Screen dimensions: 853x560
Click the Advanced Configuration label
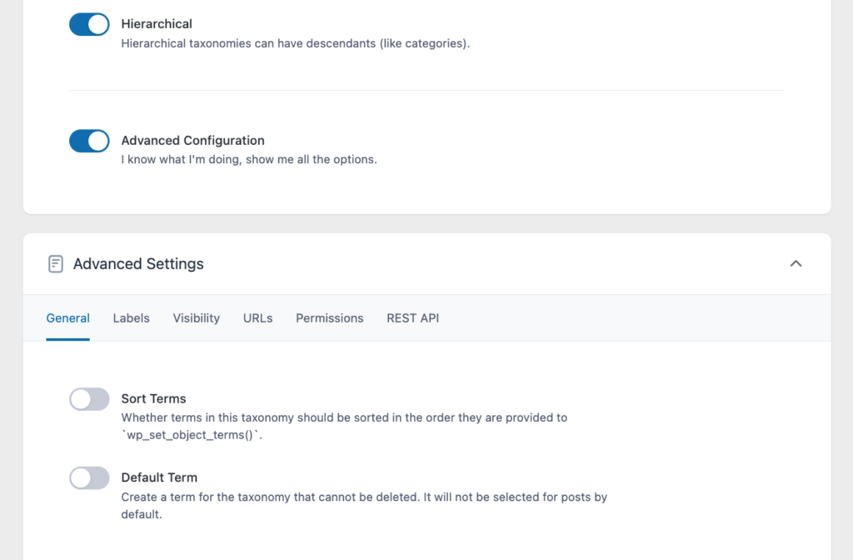point(193,141)
